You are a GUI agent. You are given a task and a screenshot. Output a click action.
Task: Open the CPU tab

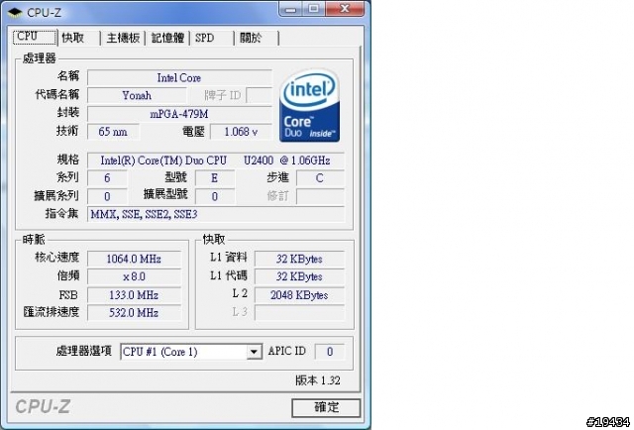coord(35,38)
